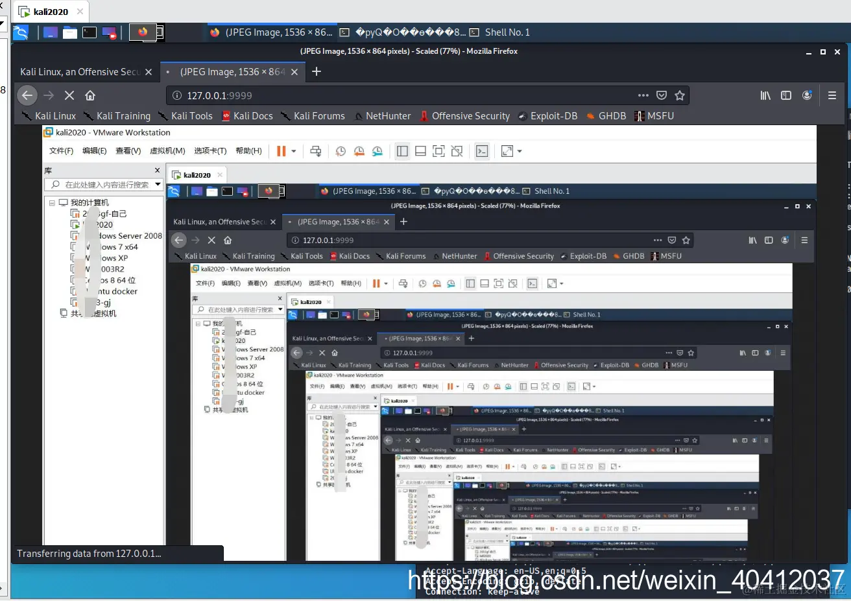The image size is (851, 601).
Task: Select Windows Server 2008 in largest VMware library
Action: pyautogui.click(x=117, y=235)
